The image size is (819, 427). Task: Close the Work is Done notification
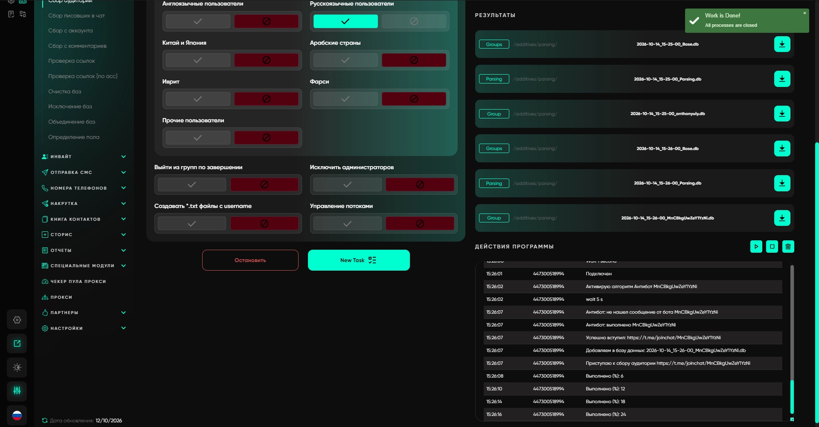[804, 13]
